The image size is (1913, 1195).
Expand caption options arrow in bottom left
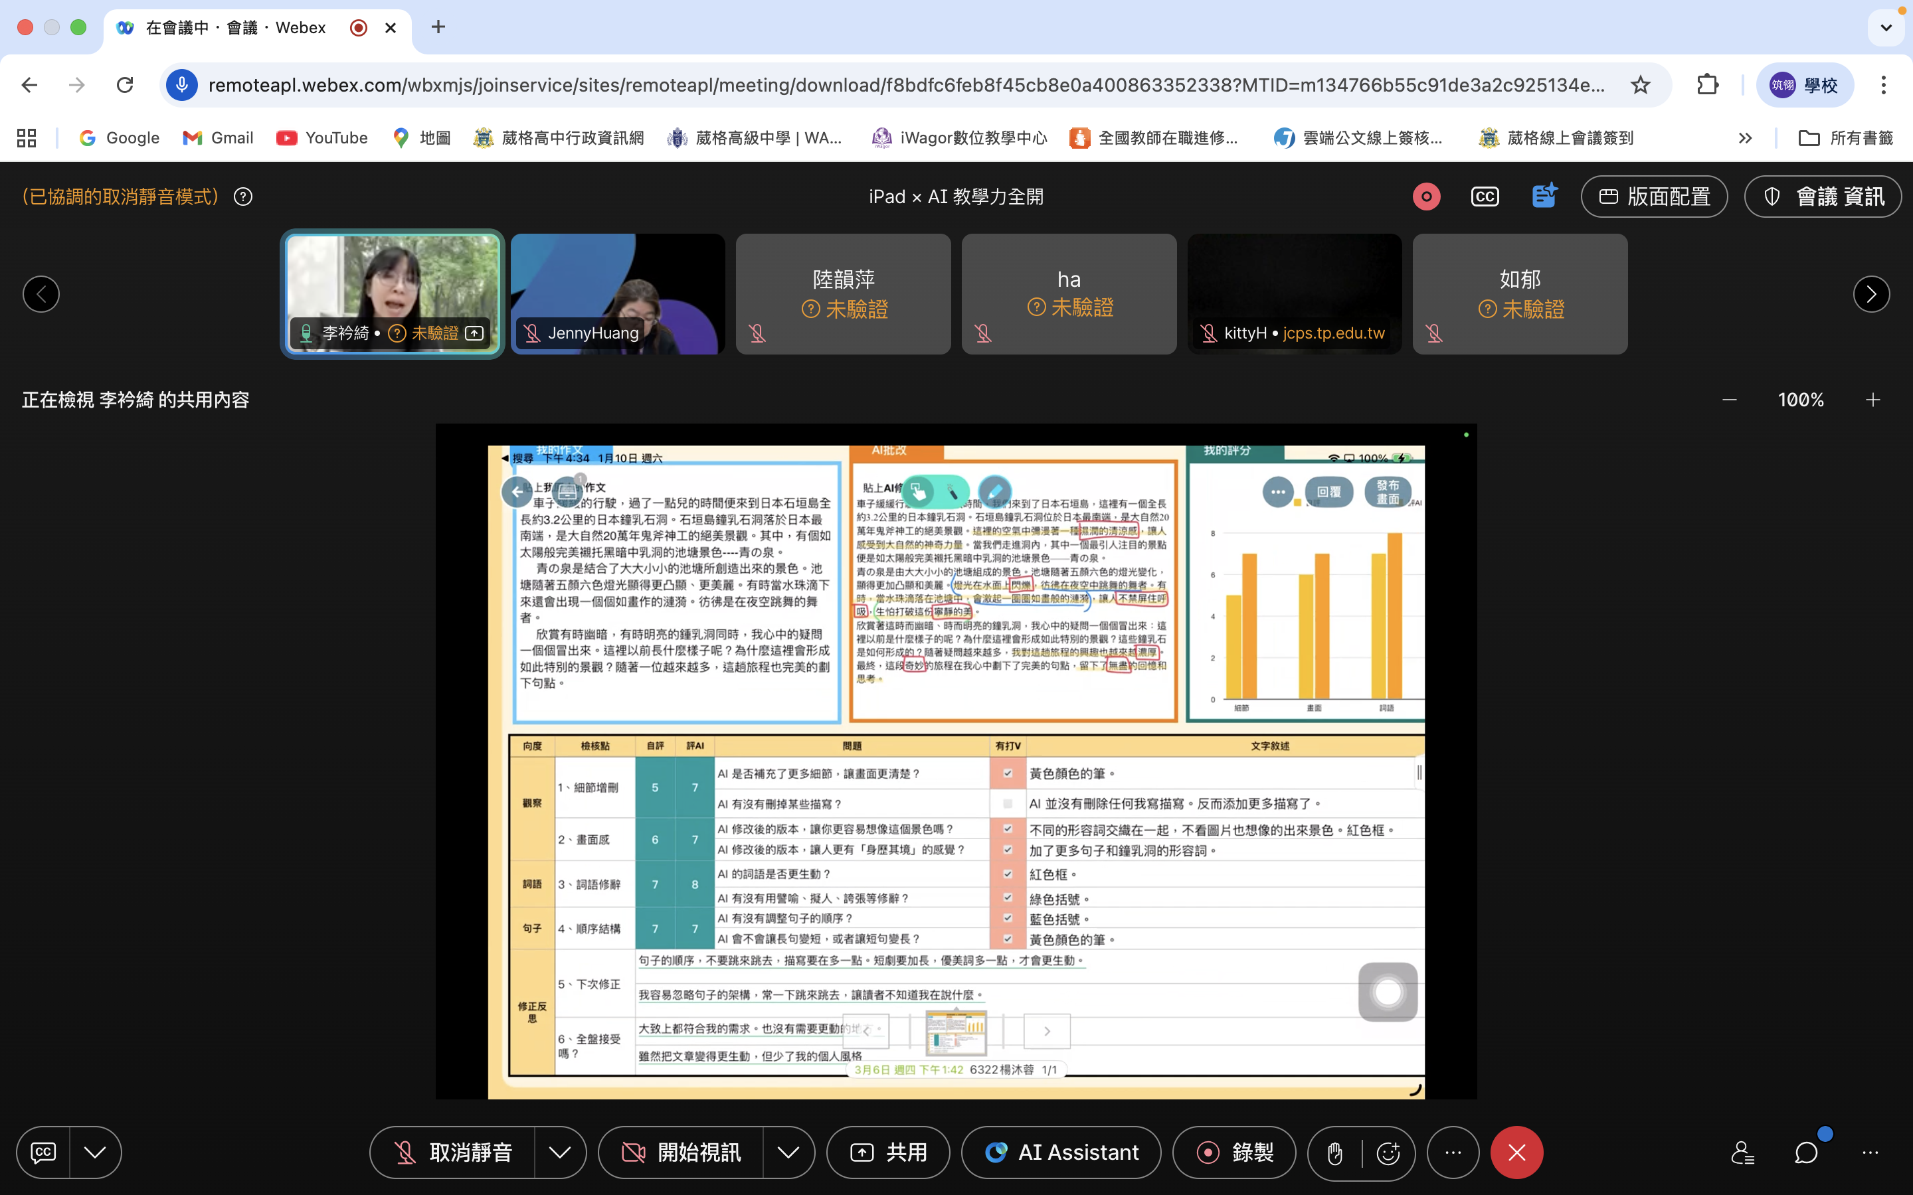coord(95,1153)
